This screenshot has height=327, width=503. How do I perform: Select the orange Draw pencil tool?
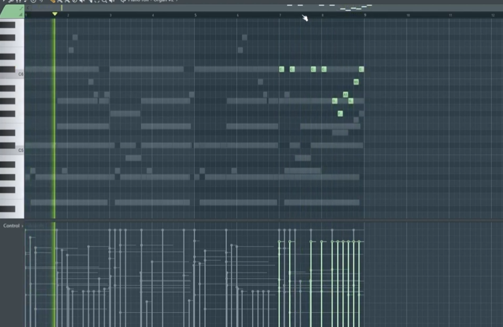(52, 1)
